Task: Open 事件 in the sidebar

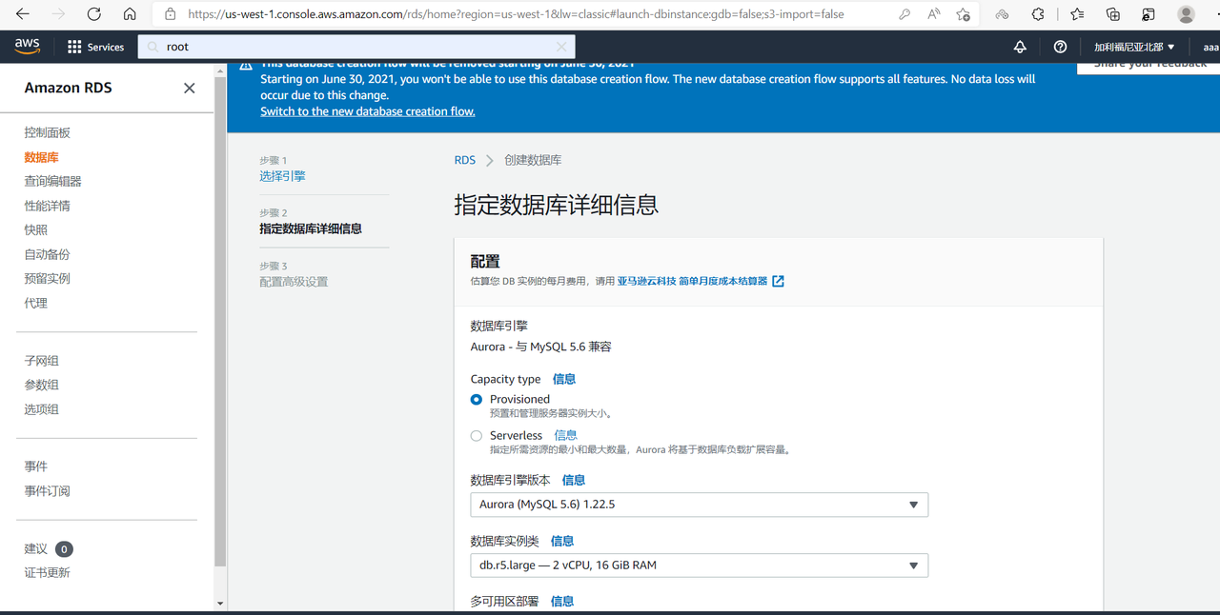Action: pyautogui.click(x=36, y=466)
